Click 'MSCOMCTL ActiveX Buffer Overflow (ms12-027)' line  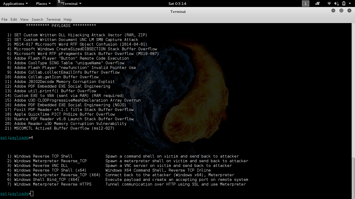pyautogui.click(x=64, y=128)
